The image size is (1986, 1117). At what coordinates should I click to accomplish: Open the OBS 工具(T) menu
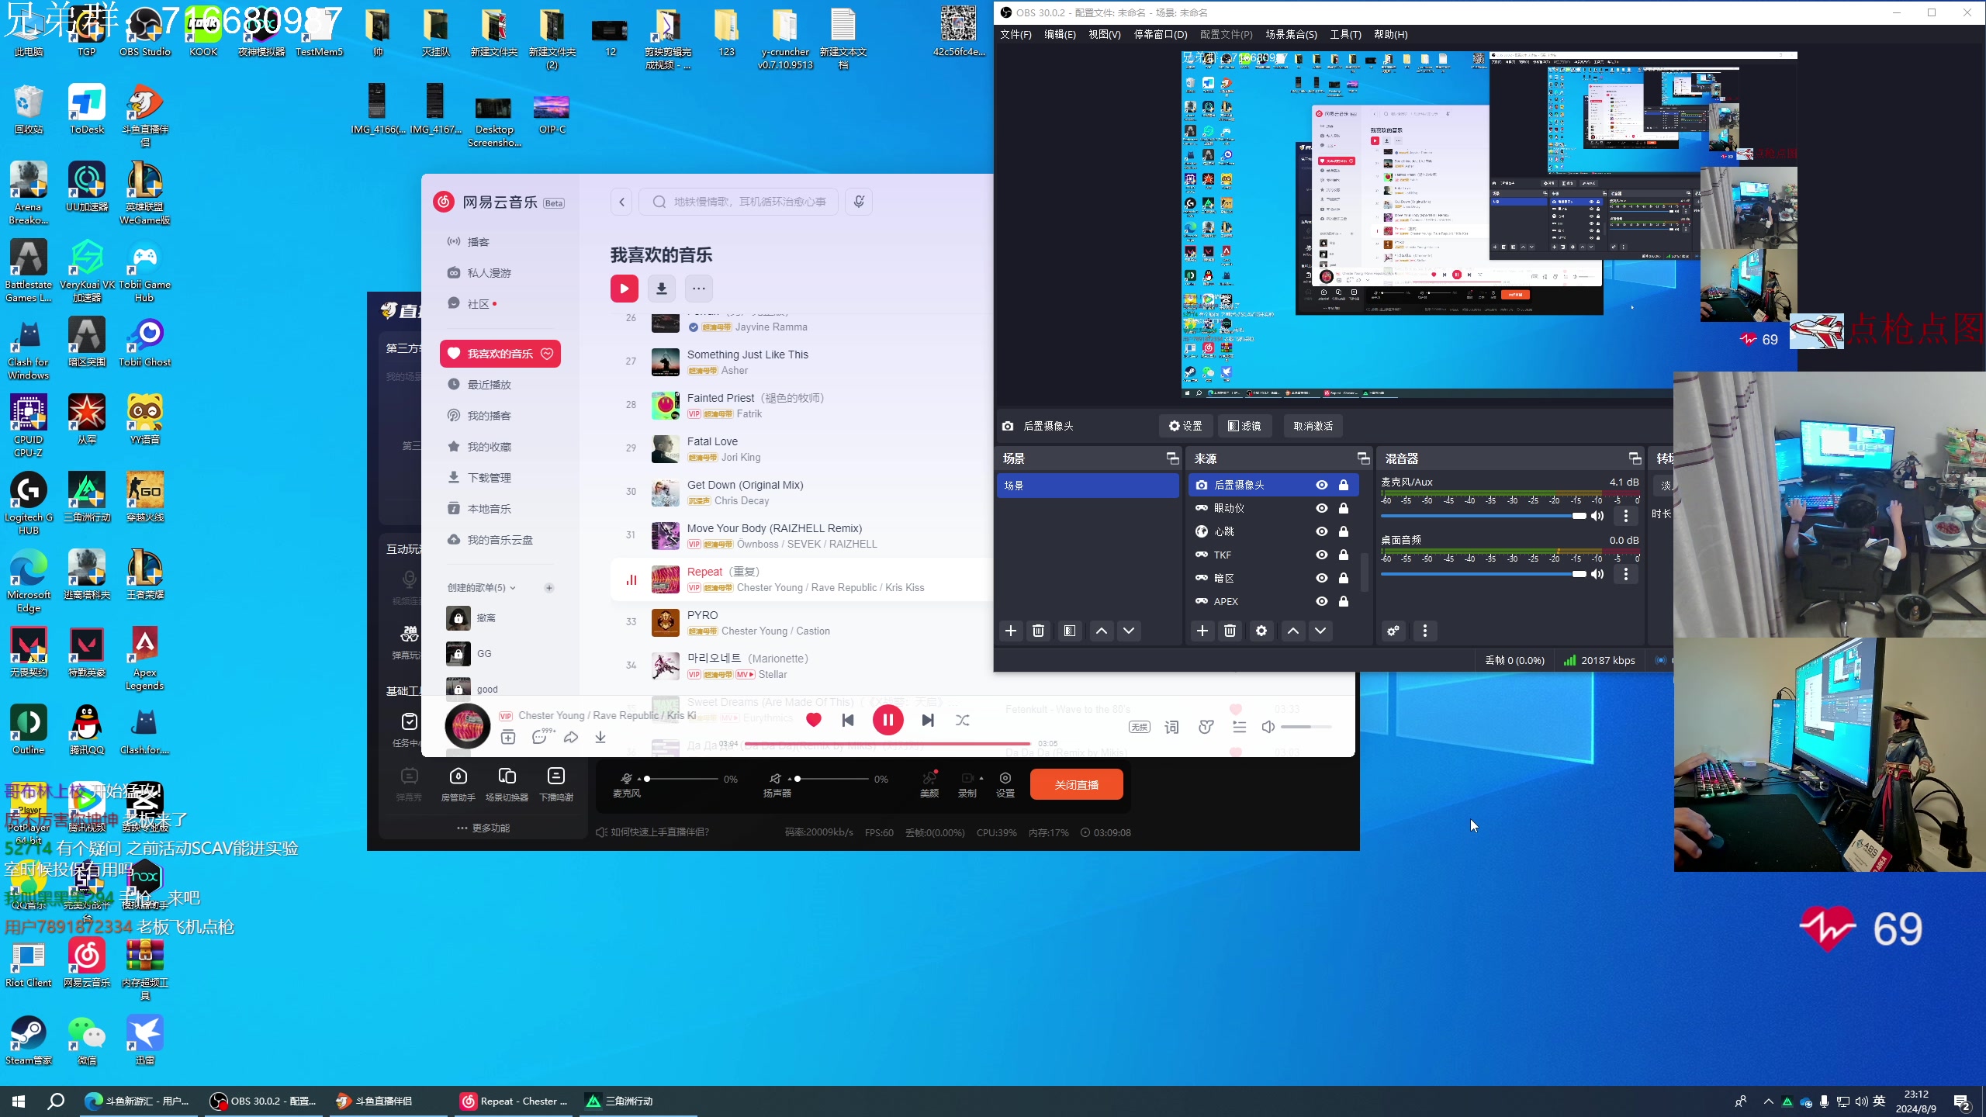click(x=1346, y=34)
